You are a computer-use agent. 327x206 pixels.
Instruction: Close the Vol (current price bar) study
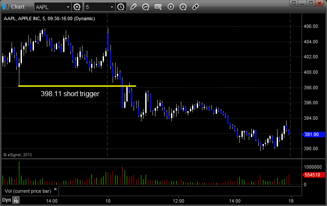pyautogui.click(x=55, y=189)
